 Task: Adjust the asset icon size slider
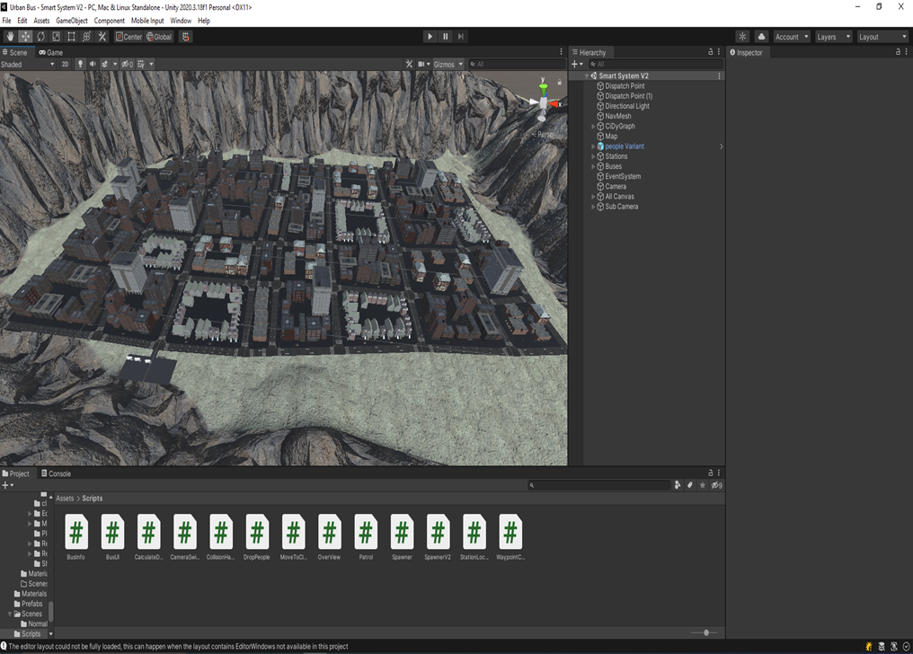point(706,632)
